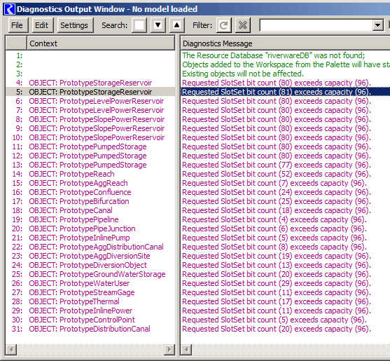Click inside the filter text field

click(316, 25)
